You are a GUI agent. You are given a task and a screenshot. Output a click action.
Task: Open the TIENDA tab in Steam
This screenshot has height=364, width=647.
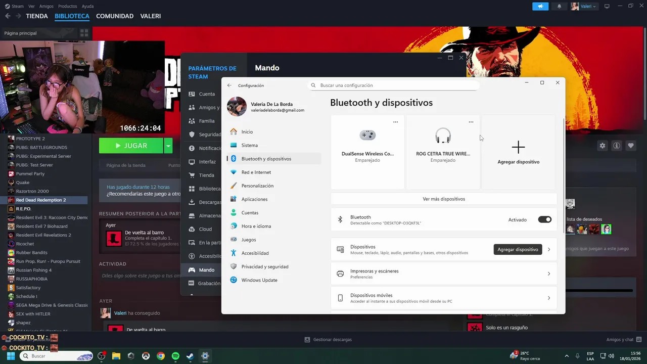[37, 16]
